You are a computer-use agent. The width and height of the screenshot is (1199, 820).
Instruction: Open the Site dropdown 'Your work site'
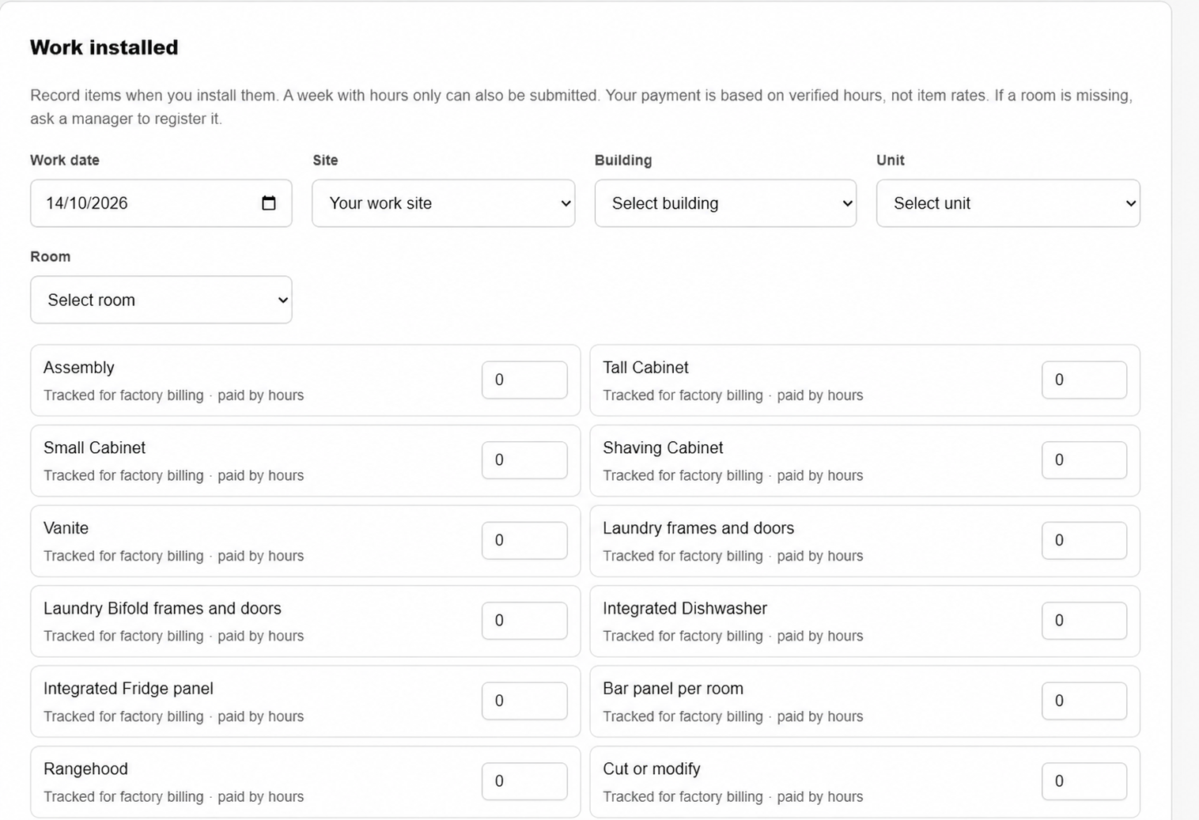click(x=444, y=203)
